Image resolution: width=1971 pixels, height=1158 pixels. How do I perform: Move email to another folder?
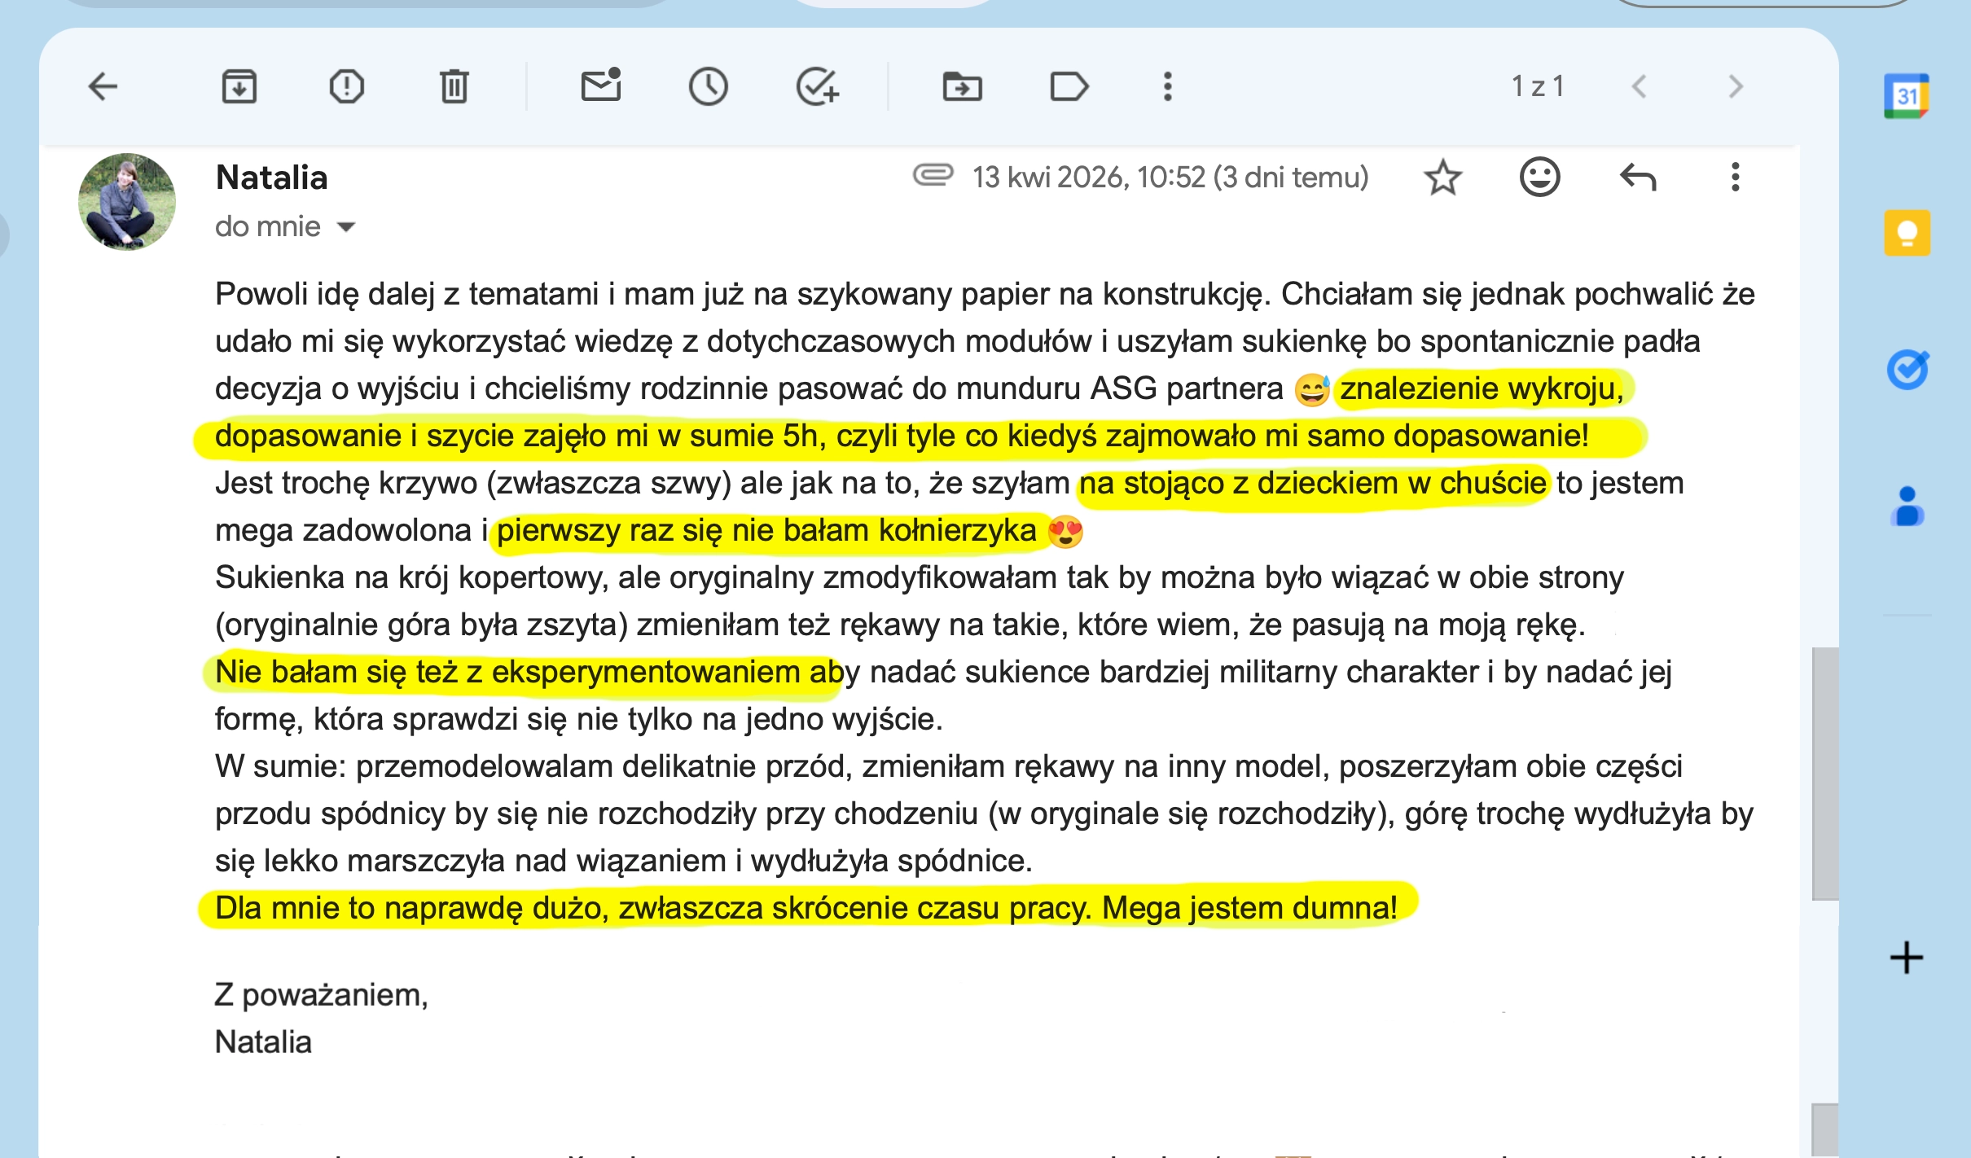(963, 86)
